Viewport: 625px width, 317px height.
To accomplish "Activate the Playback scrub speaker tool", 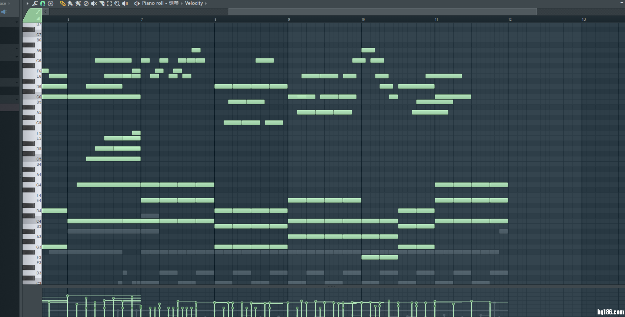I will [125, 3].
